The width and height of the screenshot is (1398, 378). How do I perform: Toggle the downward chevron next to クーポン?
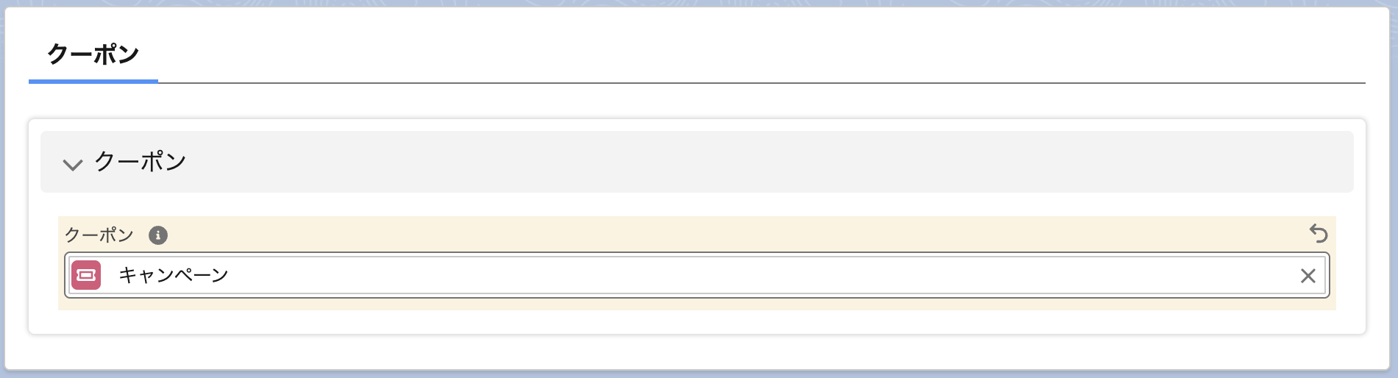(72, 164)
